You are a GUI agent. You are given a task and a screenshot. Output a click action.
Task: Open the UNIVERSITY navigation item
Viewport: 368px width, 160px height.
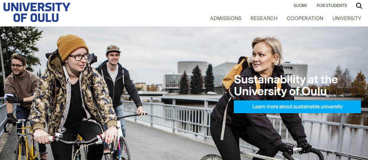pos(347,18)
